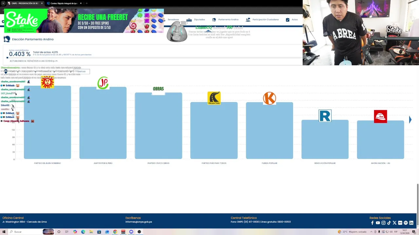
Task: Click the informes@onpe.gob.pe email link
Action: [139, 222]
